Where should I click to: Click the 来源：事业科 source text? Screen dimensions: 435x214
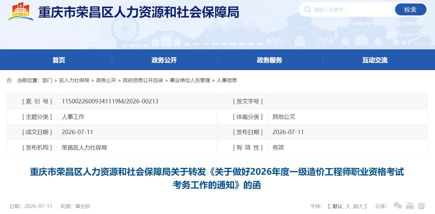[75, 206]
